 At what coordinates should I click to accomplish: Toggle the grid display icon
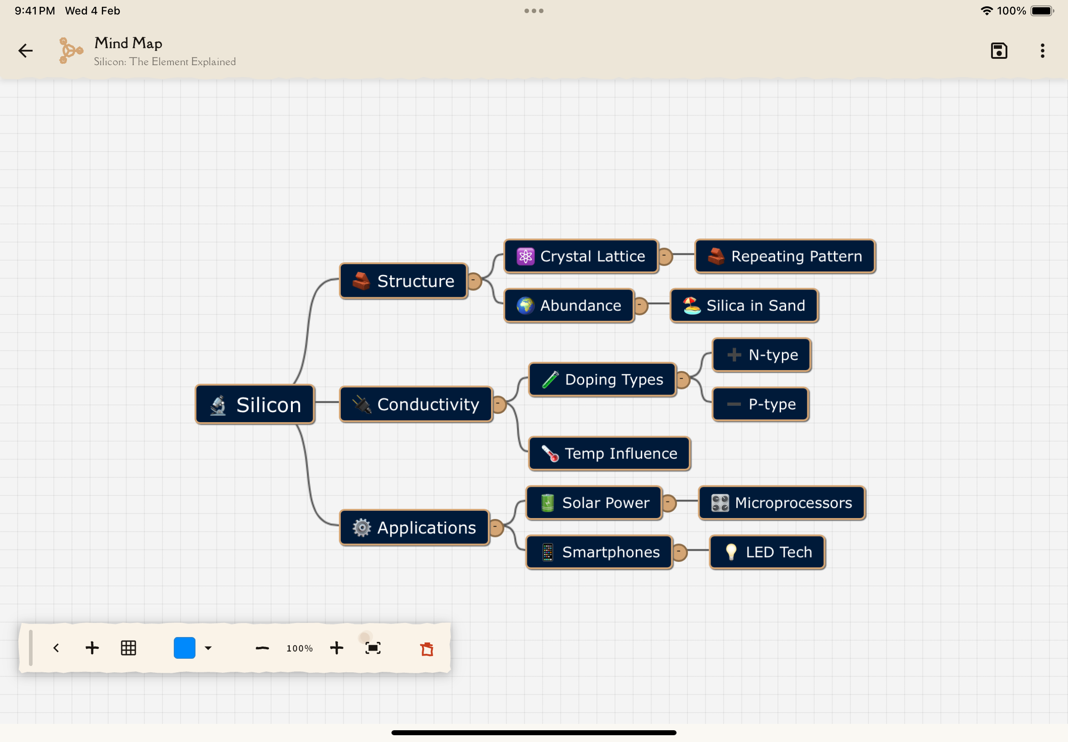click(x=129, y=647)
